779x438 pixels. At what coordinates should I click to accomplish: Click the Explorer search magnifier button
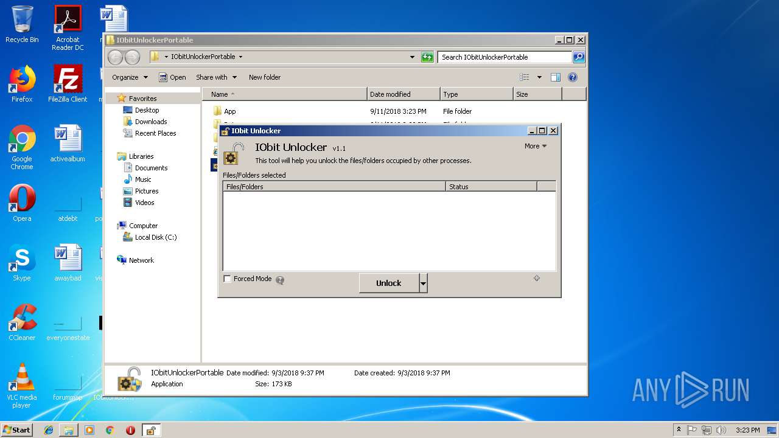[579, 57]
